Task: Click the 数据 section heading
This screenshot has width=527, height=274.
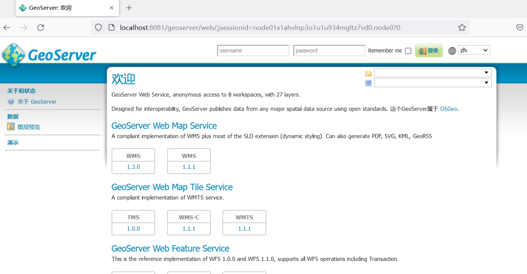Action: (13, 116)
